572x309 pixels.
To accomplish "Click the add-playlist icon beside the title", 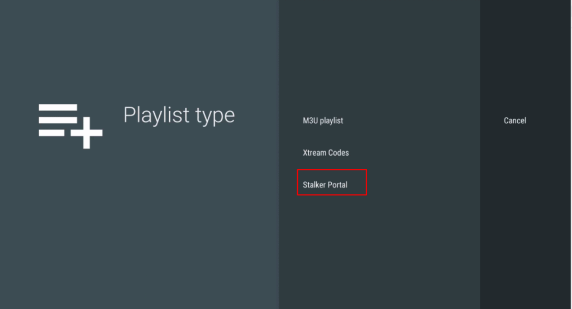I will (70, 125).
